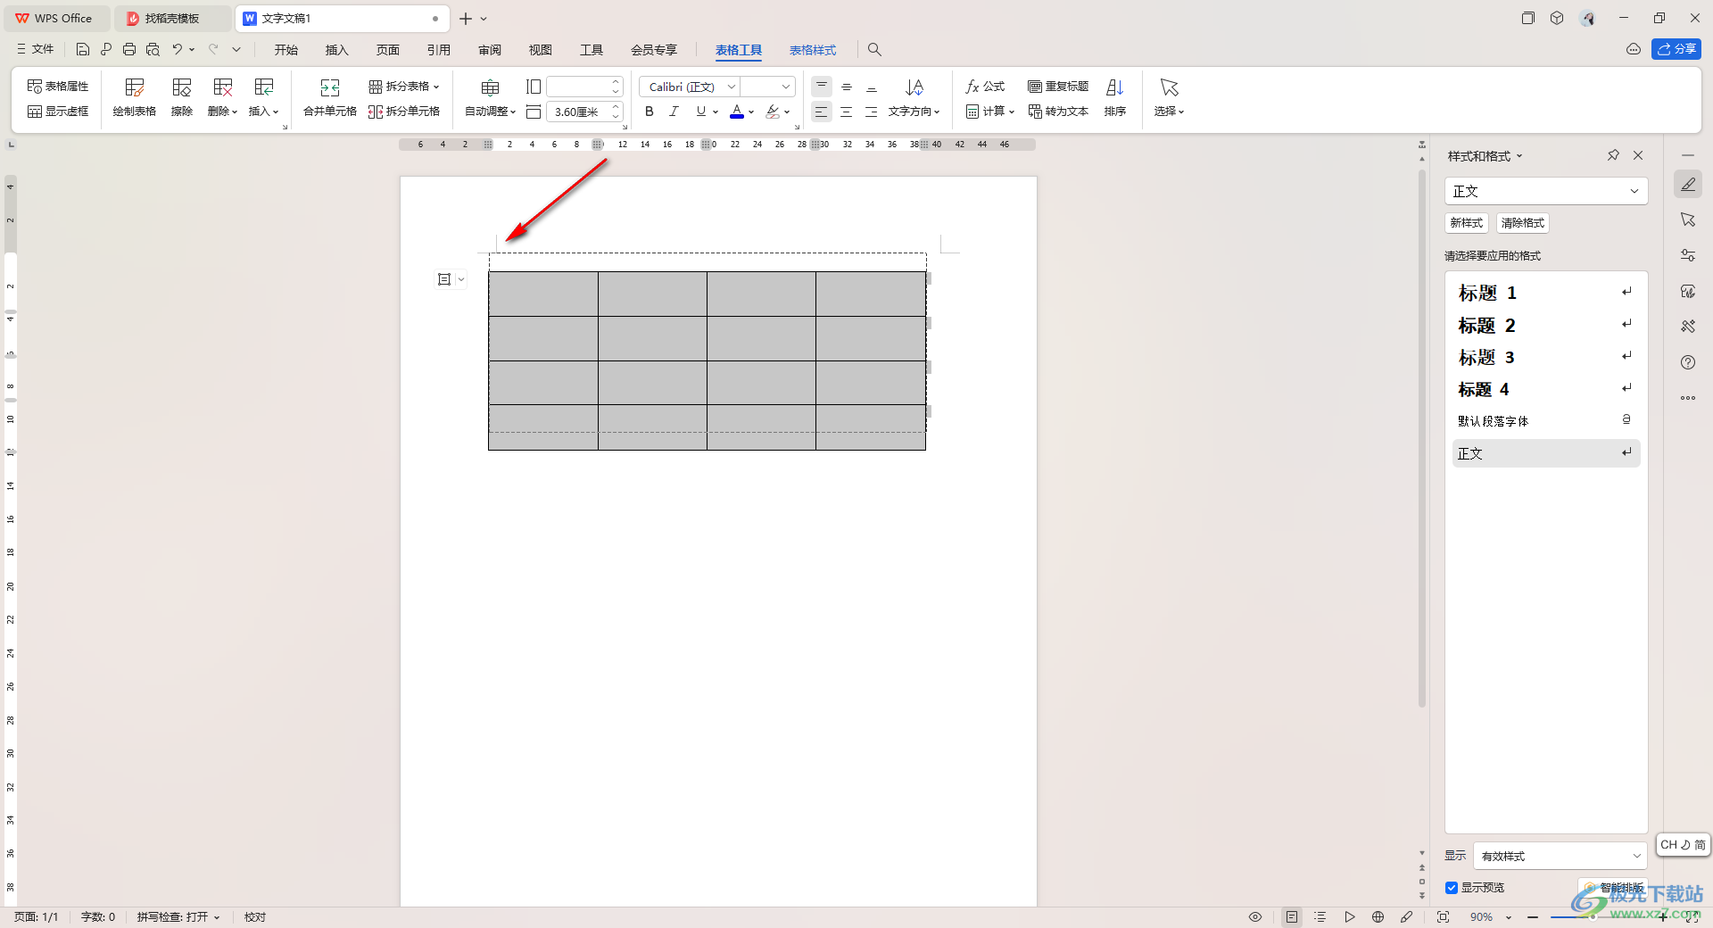Open the 页面 (Page) ribbon tab
The width and height of the screenshot is (1713, 928).
point(388,50)
